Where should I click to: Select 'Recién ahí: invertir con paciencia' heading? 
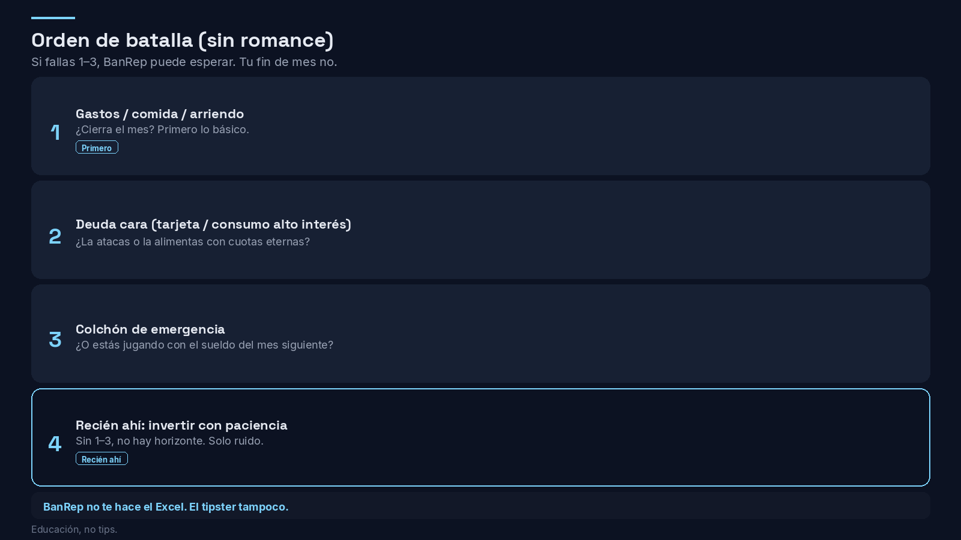coord(181,425)
